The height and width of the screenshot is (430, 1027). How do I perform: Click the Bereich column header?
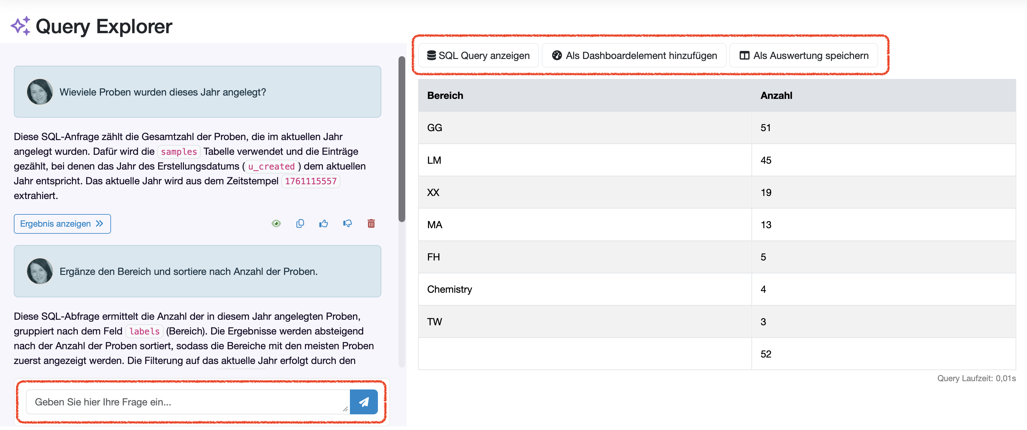(x=445, y=96)
